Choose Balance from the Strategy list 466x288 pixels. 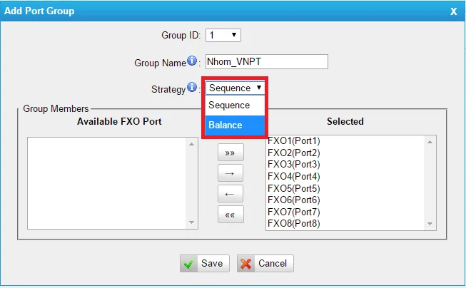click(x=235, y=125)
